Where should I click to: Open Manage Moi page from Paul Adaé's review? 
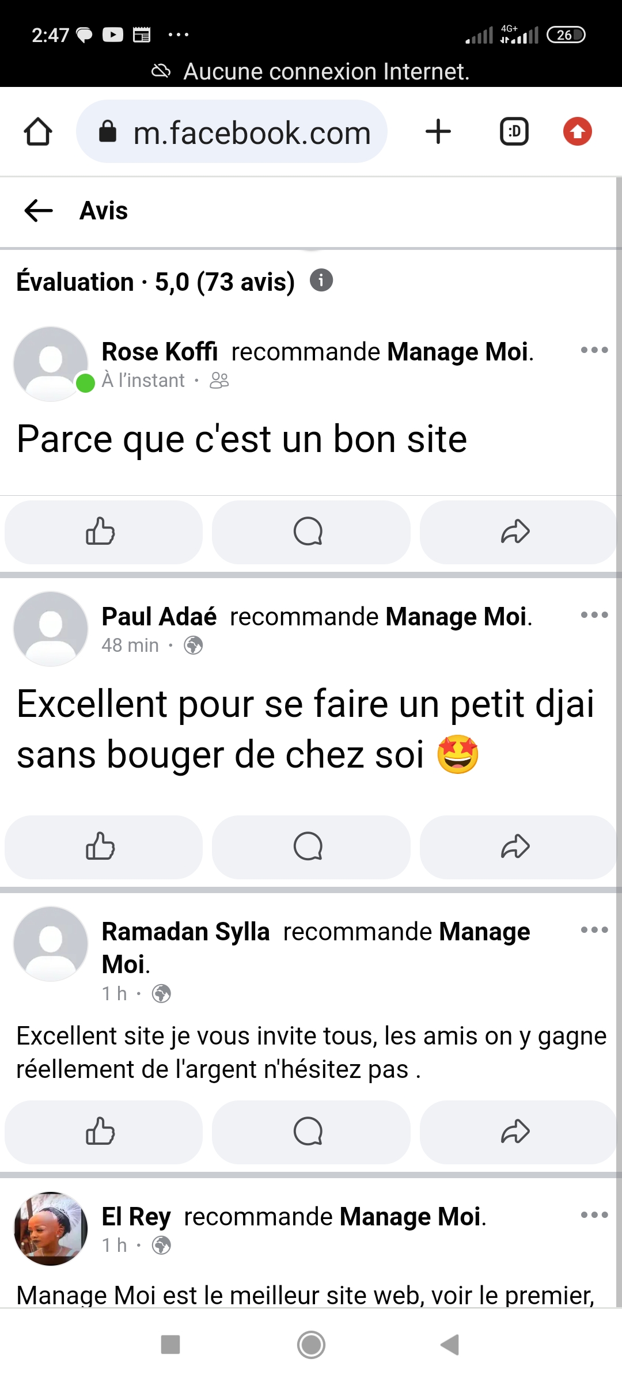[x=456, y=617]
